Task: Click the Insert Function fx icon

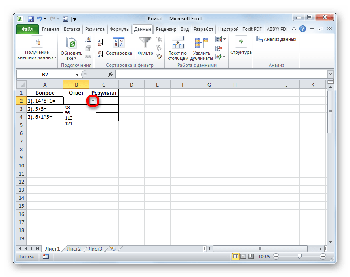Action: pos(110,74)
